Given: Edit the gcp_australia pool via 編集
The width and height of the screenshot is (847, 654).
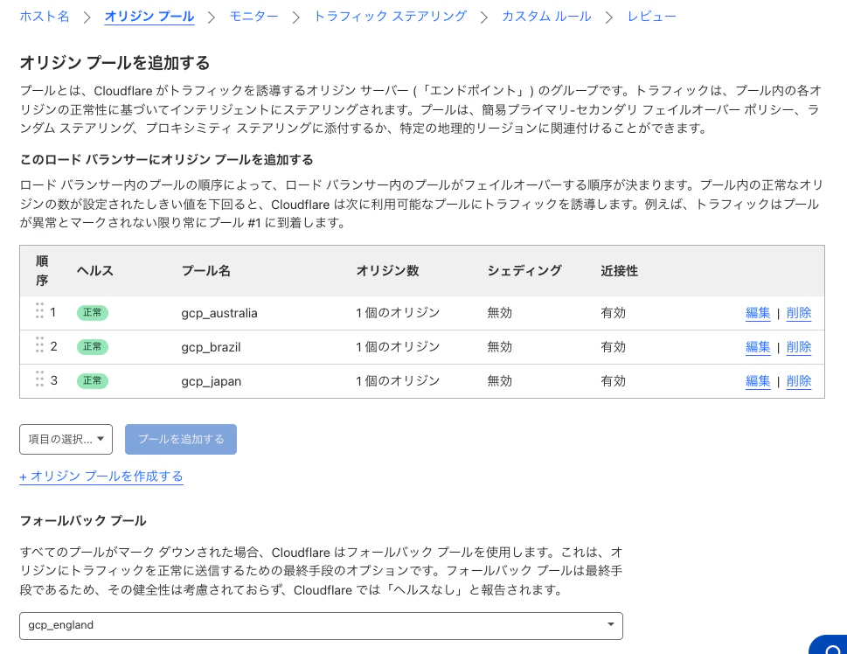Looking at the screenshot, I should (757, 312).
